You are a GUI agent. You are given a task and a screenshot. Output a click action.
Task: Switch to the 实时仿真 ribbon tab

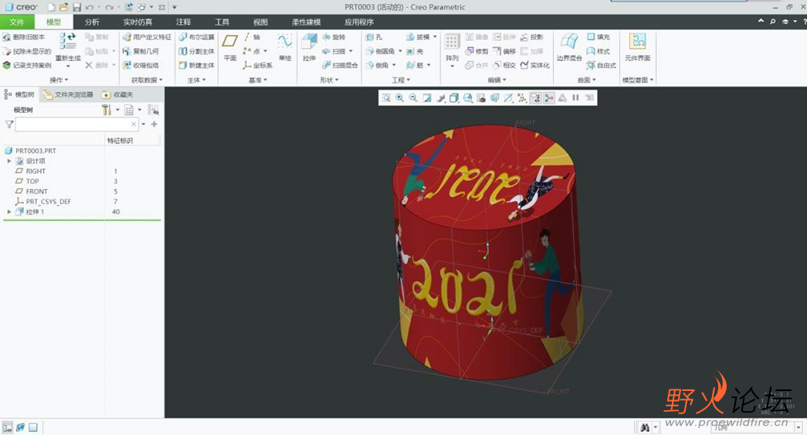tap(137, 22)
